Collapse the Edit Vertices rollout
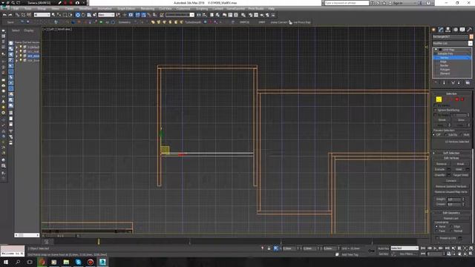Screen dimensions: 475x267 click(451, 158)
